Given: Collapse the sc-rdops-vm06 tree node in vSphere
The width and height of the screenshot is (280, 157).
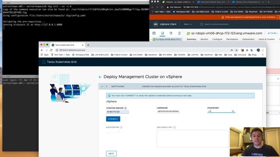Looking at the screenshot, I should coord(151,39).
